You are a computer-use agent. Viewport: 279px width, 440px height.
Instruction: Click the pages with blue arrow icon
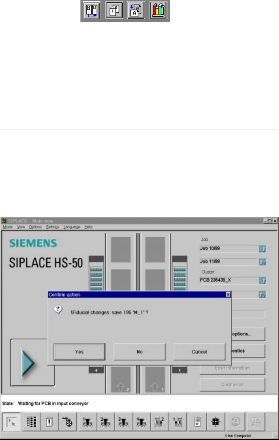(x=136, y=11)
